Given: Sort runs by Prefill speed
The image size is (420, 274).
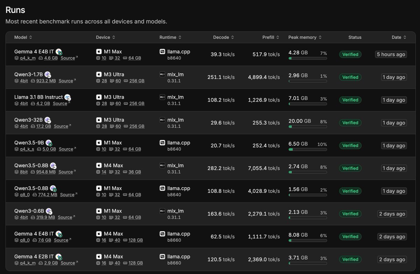Looking at the screenshot, I should click(x=271, y=37).
